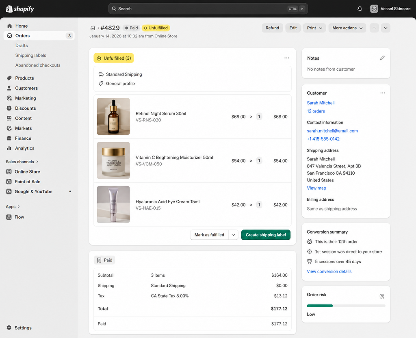Click the Flow app icon

[9, 217]
